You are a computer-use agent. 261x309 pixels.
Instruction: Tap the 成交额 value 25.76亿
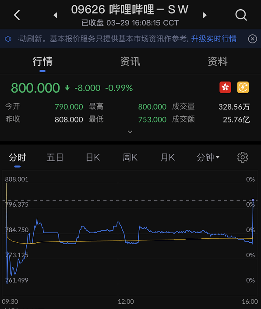click(236, 120)
